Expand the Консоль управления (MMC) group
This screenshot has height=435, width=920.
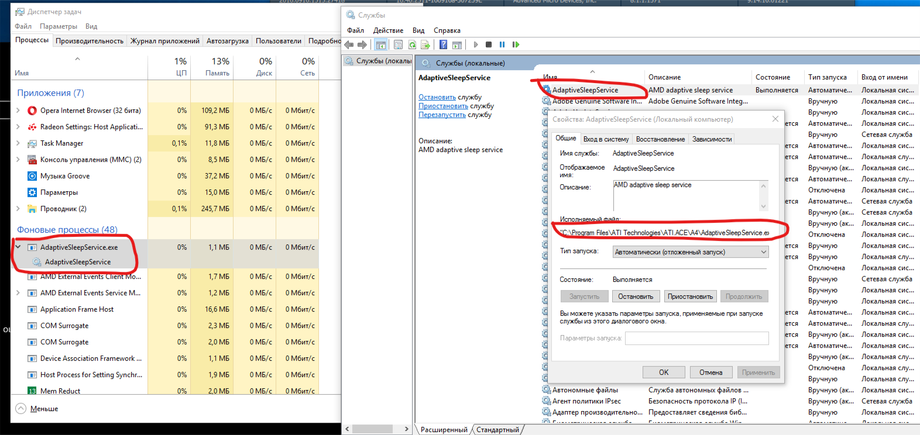pos(18,160)
